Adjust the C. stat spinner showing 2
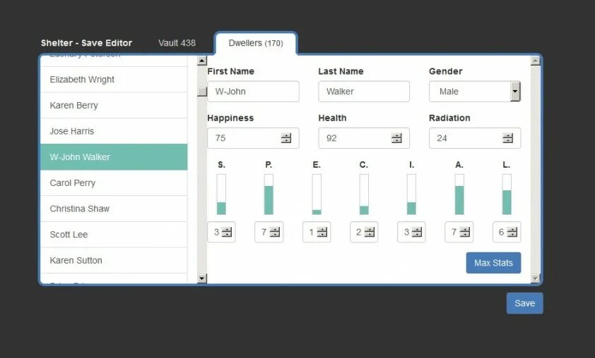The height and width of the screenshot is (358, 595). [x=369, y=232]
